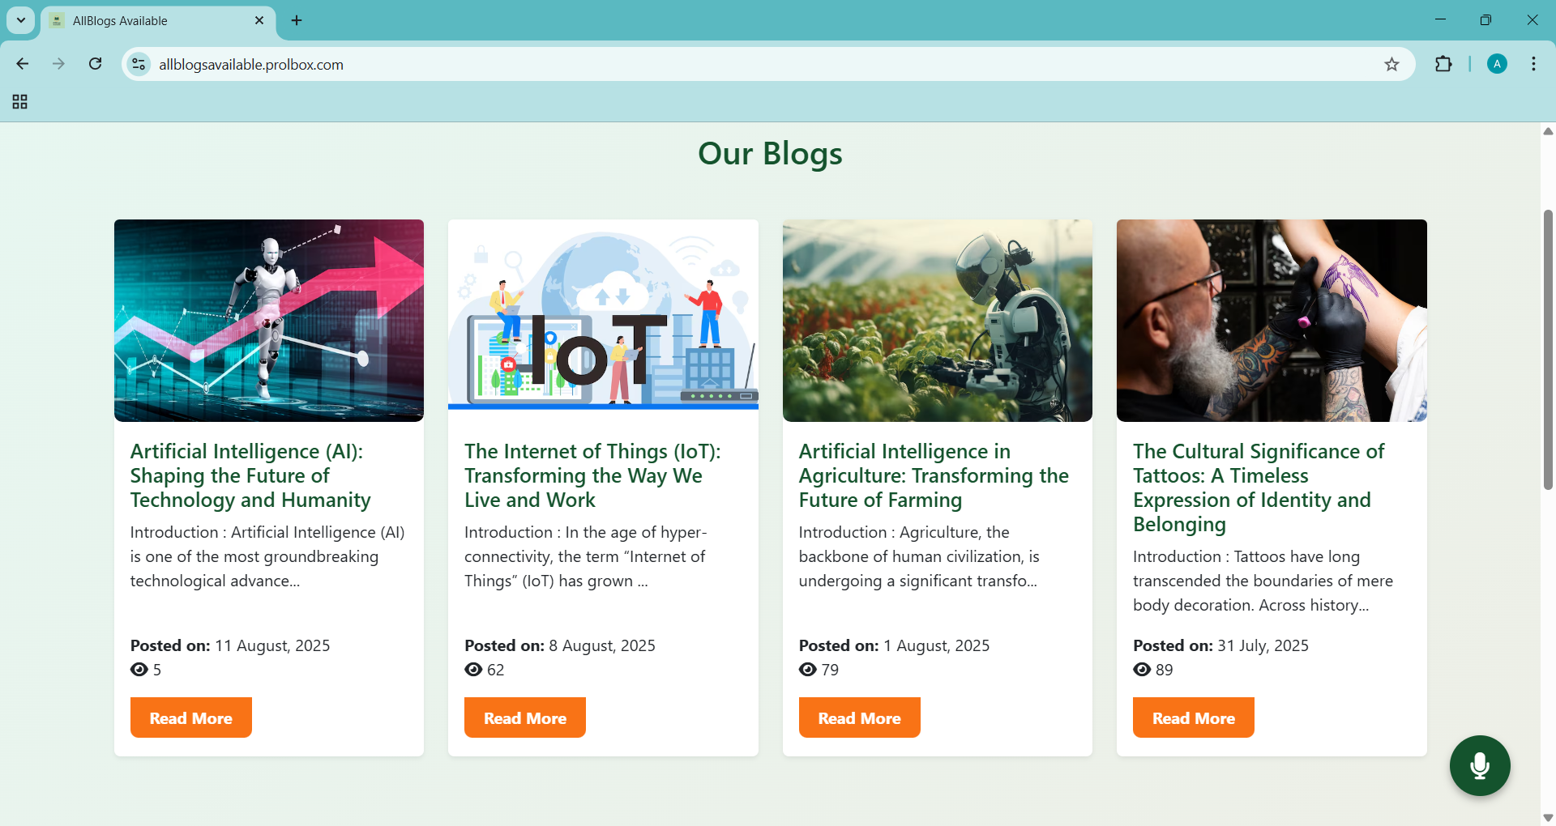Reload the current page
The width and height of the screenshot is (1556, 826).
tap(96, 64)
